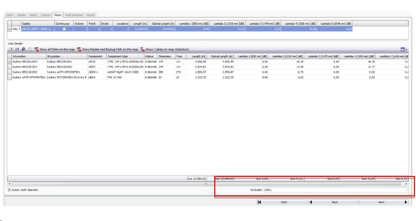Sort by Locations column header
Viewport: 416px width, 221px height.
click(x=121, y=24)
